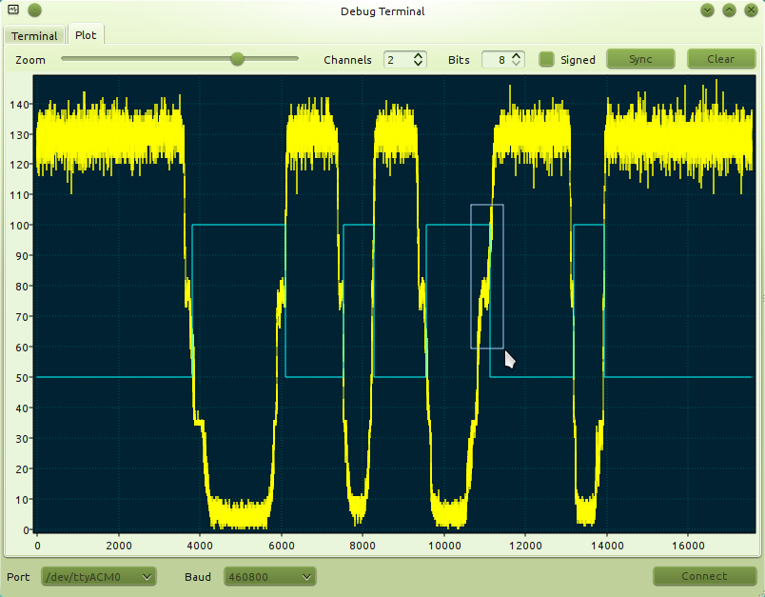Click the 16000 label on the x-axis
This screenshot has width=765, height=597.
pos(688,546)
